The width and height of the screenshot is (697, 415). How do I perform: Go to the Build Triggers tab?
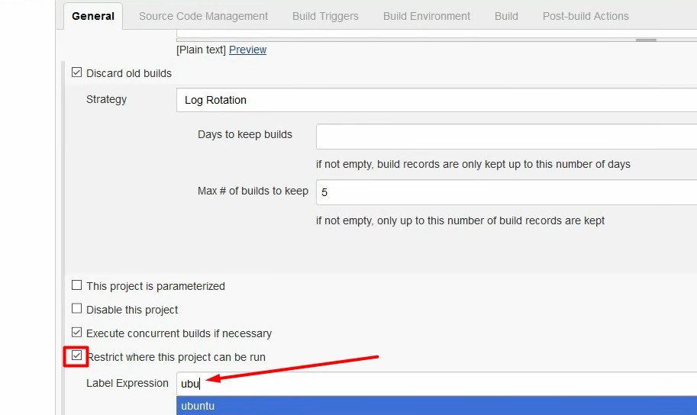pos(325,16)
